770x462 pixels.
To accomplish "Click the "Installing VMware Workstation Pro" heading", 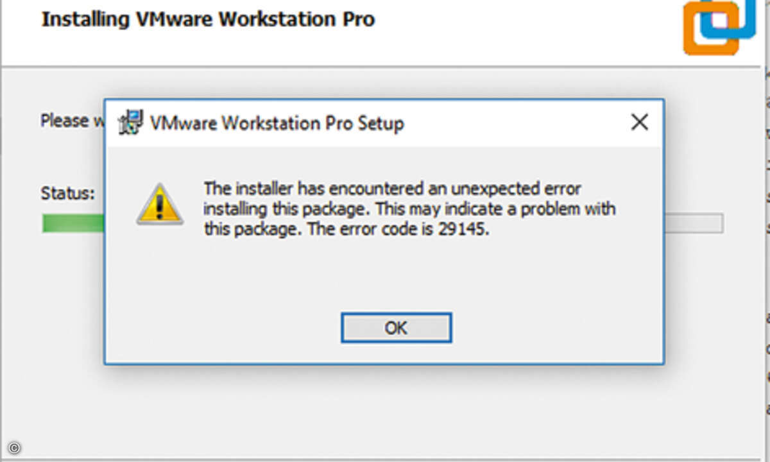I will point(208,19).
